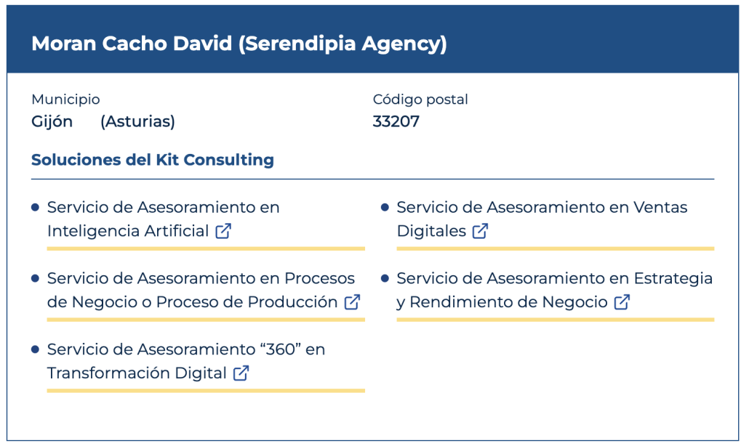Click bullet point before Ventas Digitales service
The height and width of the screenshot is (446, 749).
385,208
